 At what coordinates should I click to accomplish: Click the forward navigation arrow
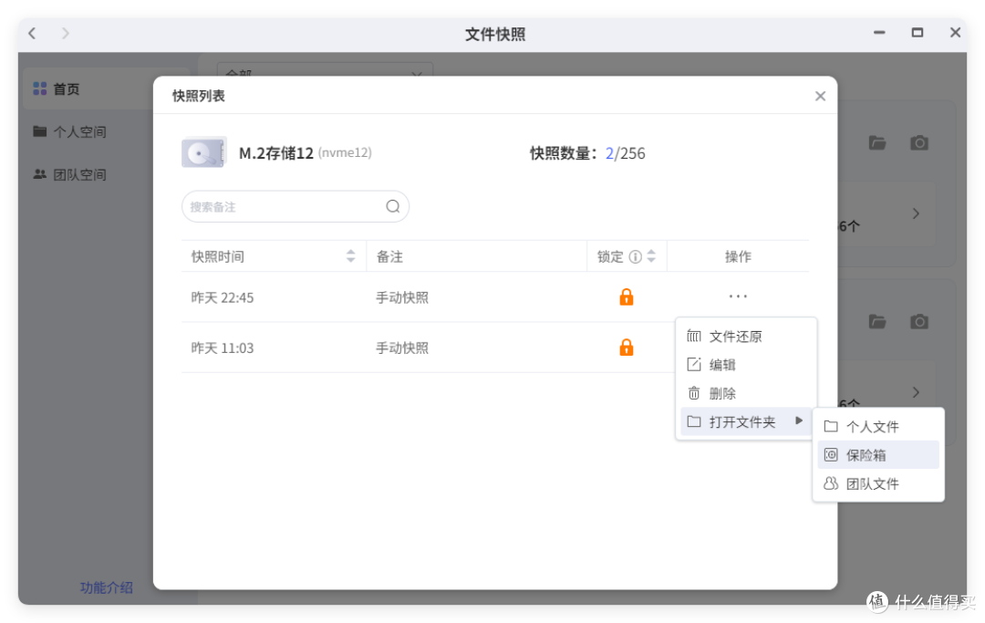click(66, 33)
